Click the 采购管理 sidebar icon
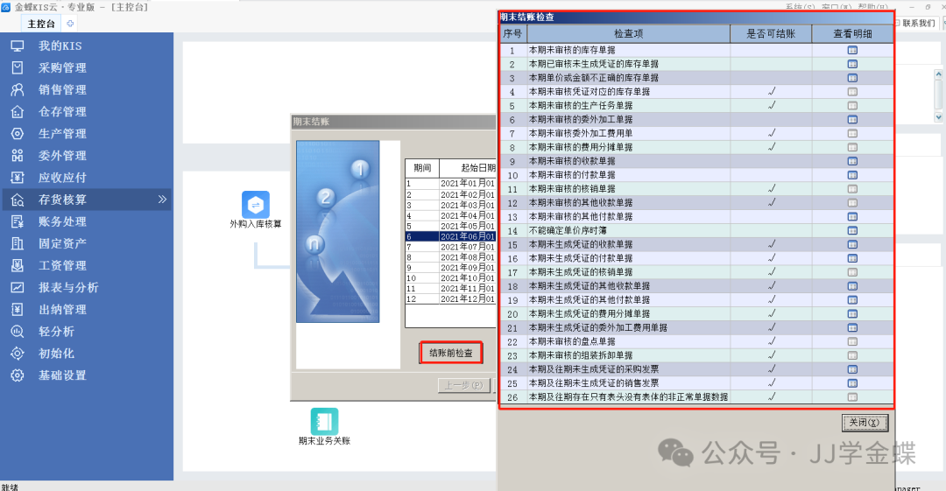This screenshot has width=946, height=491. point(18,67)
